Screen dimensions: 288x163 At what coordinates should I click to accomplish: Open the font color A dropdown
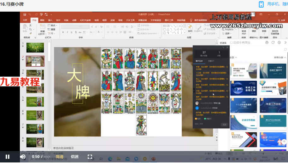(99, 32)
